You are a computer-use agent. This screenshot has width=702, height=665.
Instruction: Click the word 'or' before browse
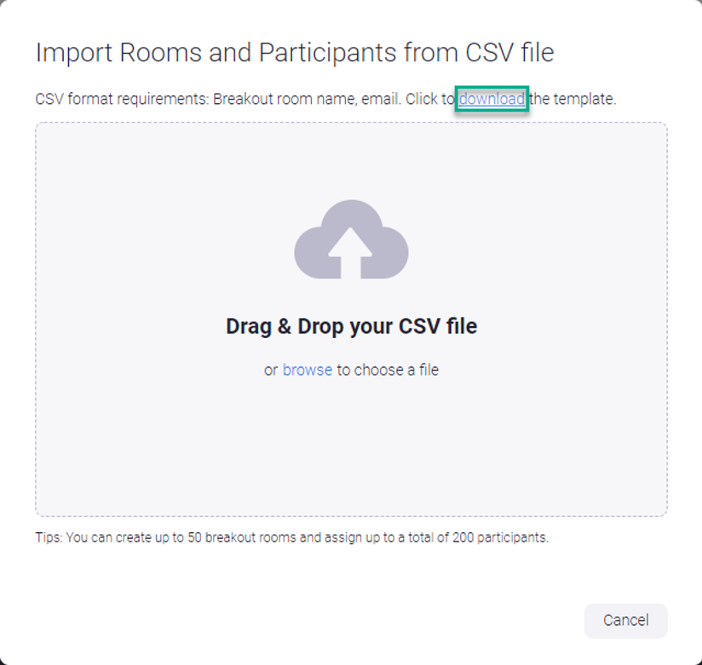[x=271, y=370]
